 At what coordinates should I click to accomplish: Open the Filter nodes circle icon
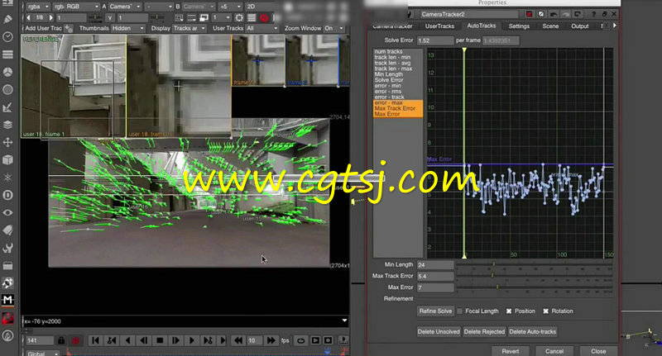(7, 90)
